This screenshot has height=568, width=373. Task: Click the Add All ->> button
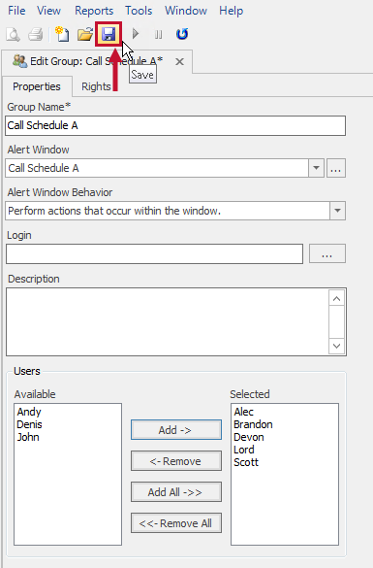pyautogui.click(x=176, y=492)
